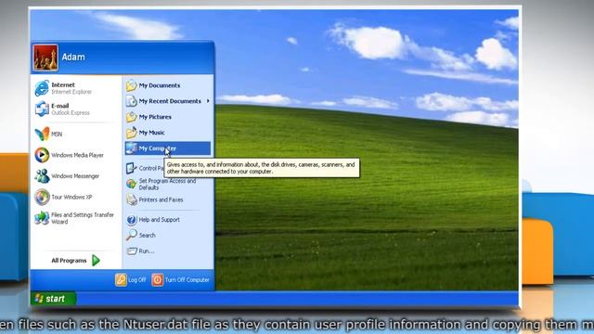Click the Search magnifier icon
The height and width of the screenshot is (334, 594).
click(132, 235)
